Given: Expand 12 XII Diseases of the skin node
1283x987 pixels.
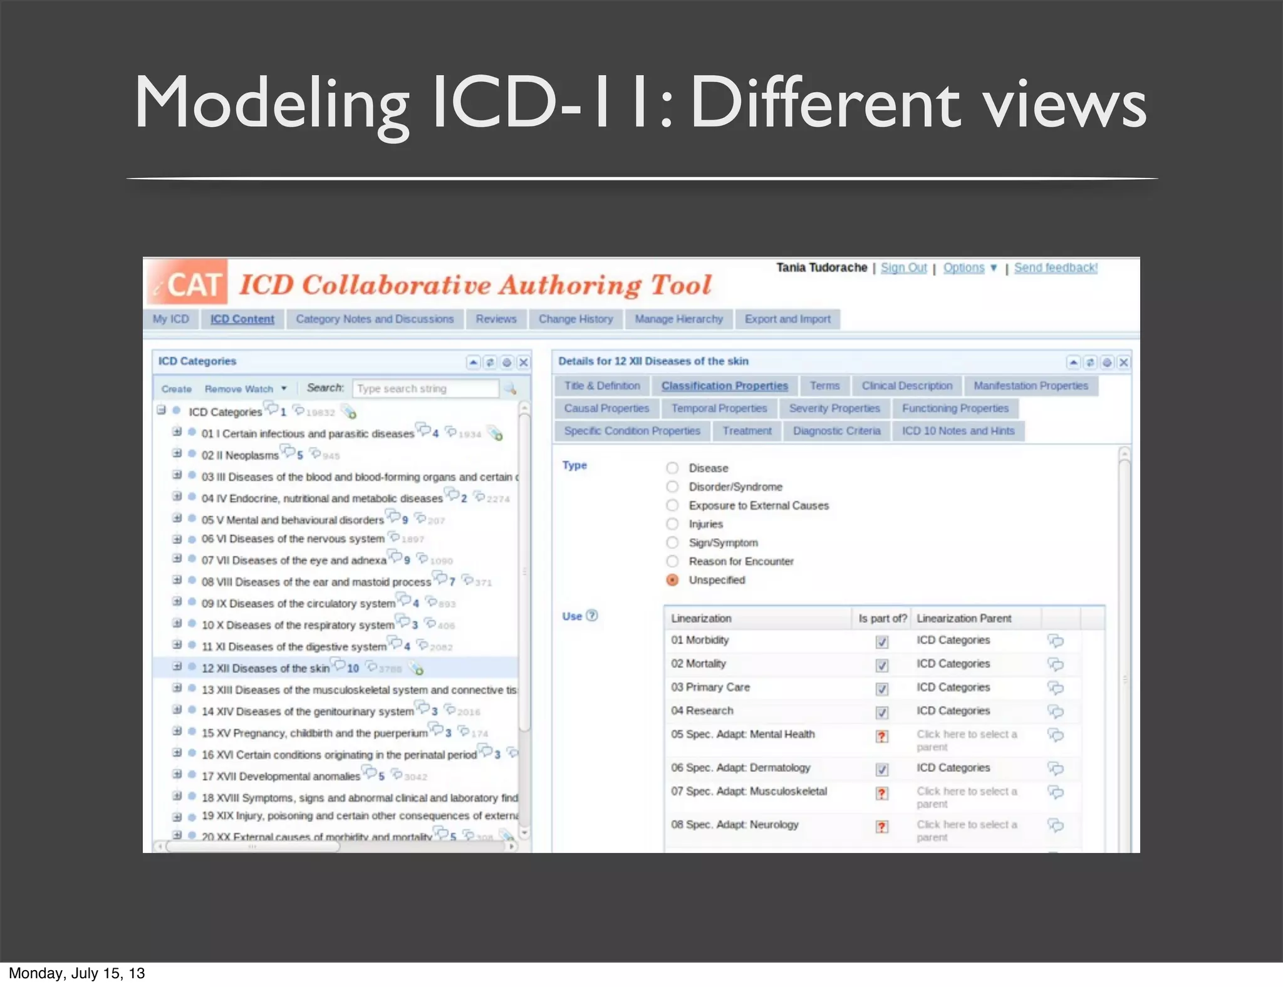Looking at the screenshot, I should click(x=177, y=666).
